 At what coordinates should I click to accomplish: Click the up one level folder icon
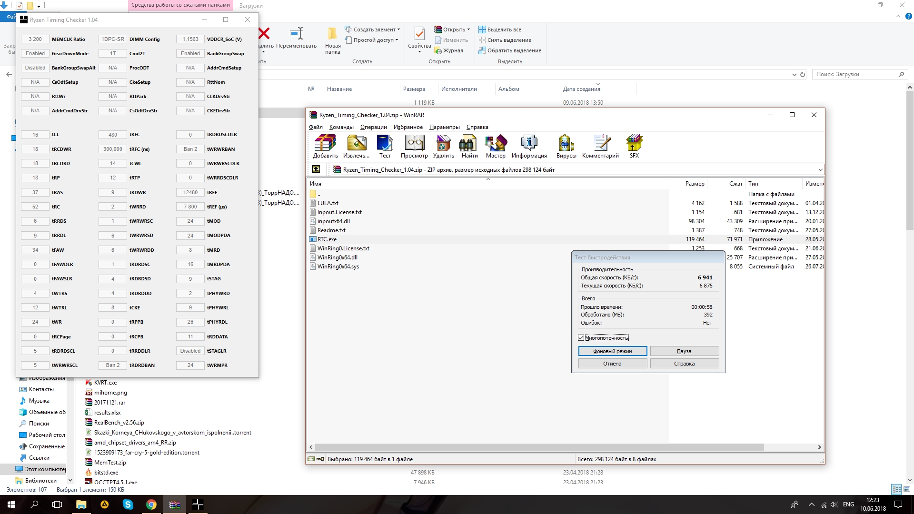[316, 169]
